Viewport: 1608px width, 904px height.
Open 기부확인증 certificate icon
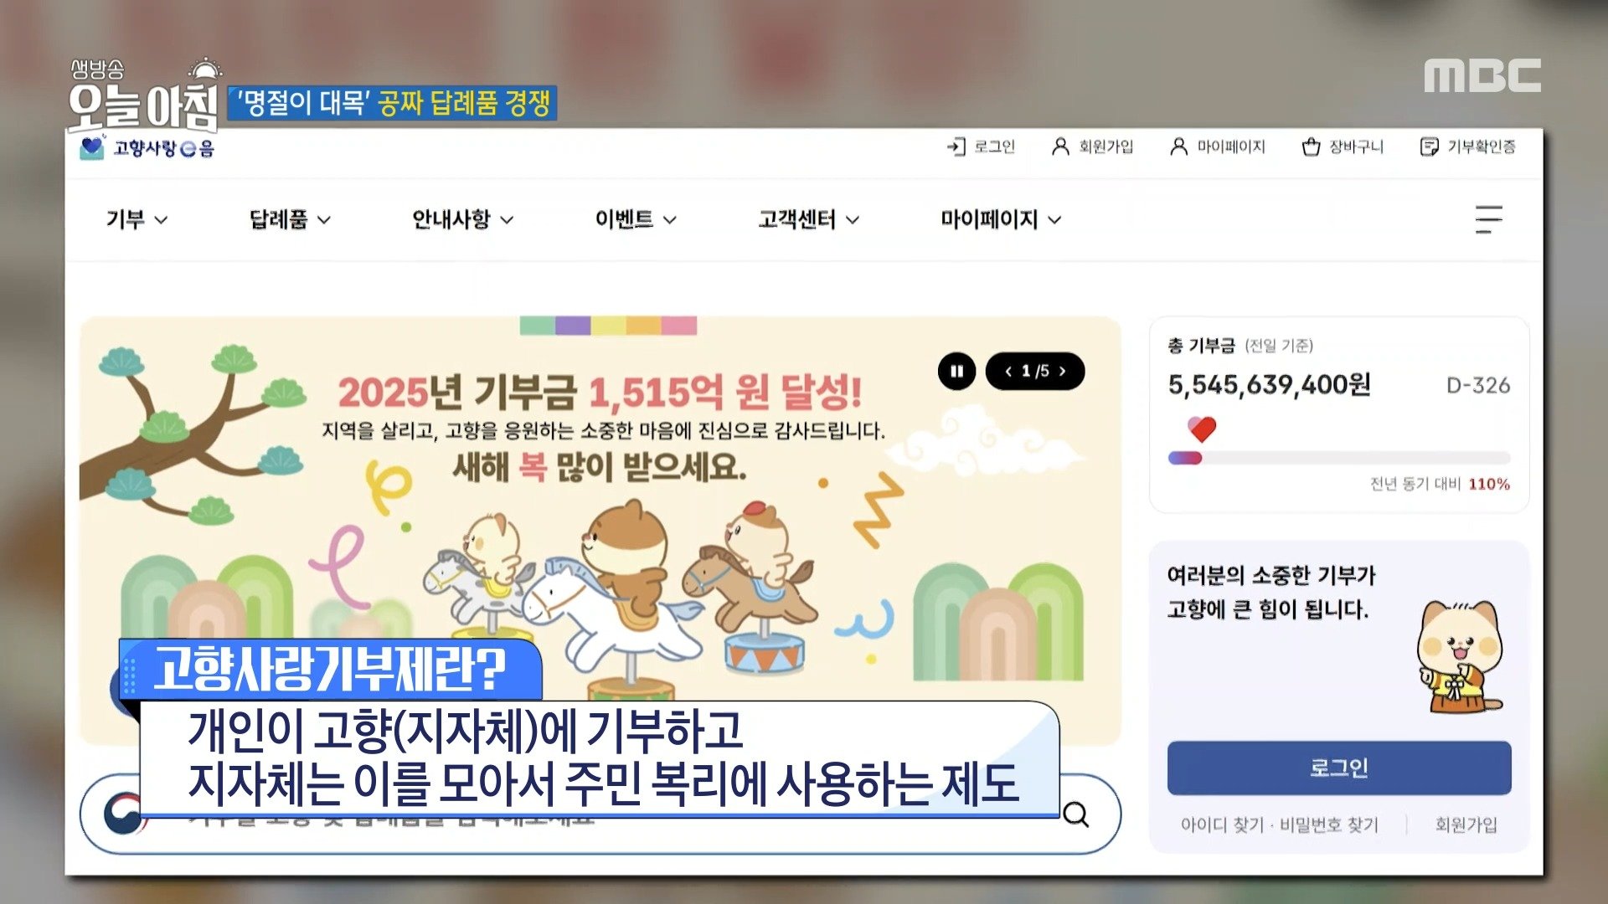[1429, 147]
